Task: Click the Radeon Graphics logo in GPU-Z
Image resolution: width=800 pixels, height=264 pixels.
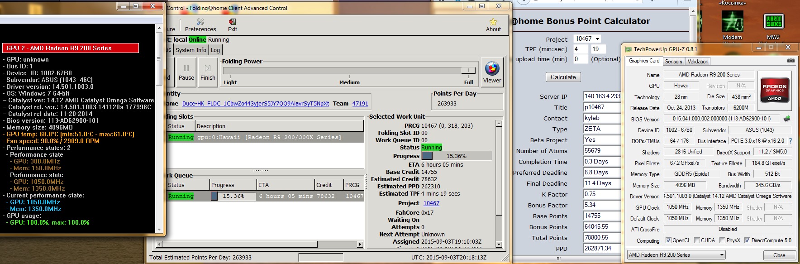Action: 774,91
